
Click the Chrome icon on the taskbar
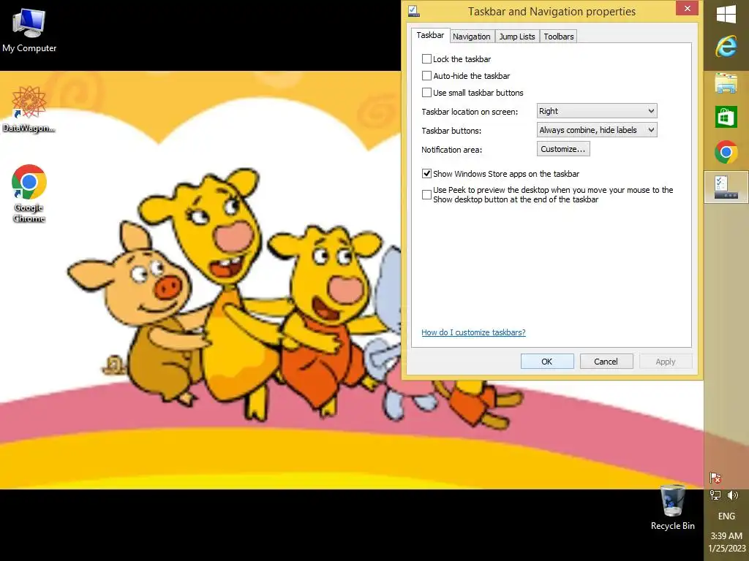click(726, 152)
